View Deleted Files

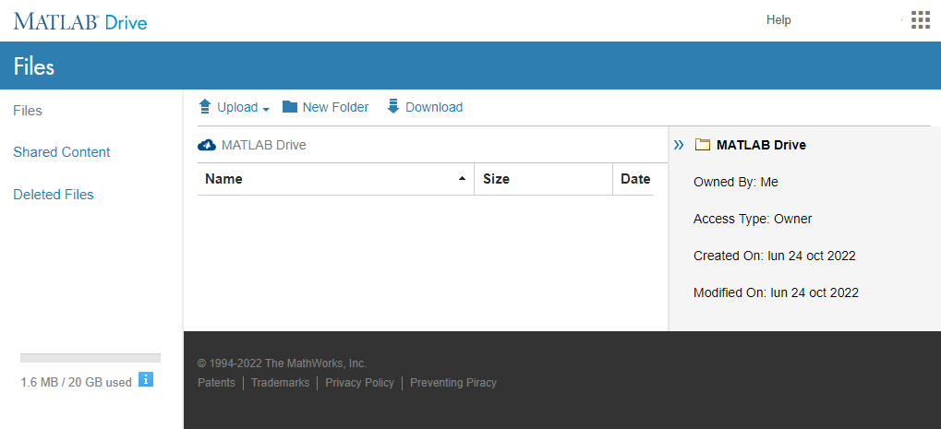[x=54, y=195]
